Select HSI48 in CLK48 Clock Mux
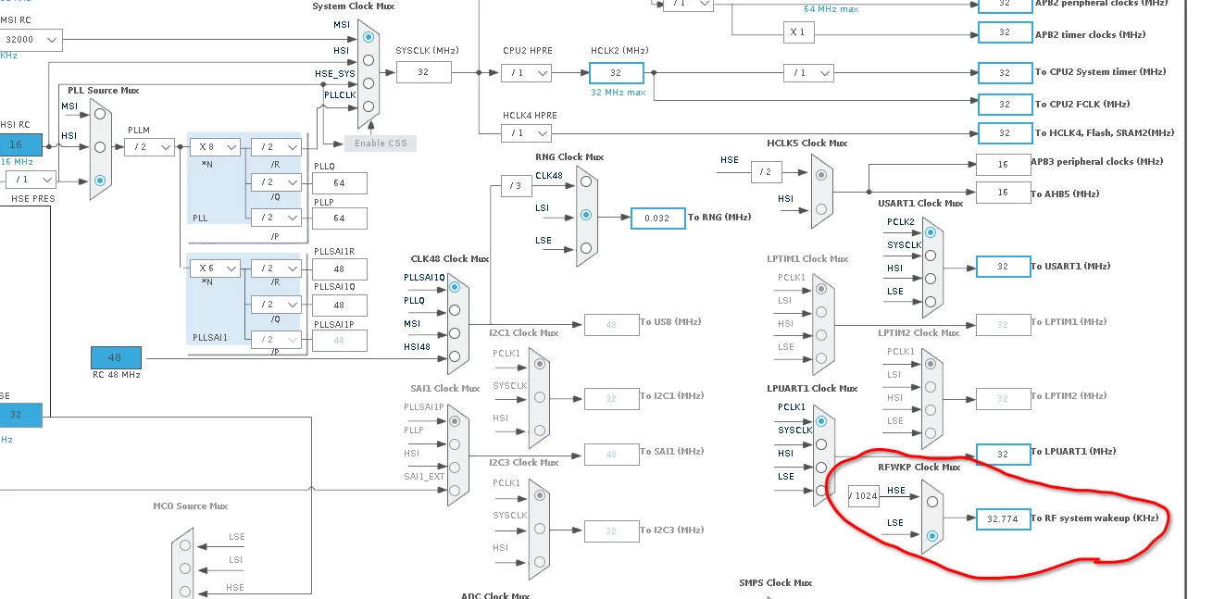 455,356
